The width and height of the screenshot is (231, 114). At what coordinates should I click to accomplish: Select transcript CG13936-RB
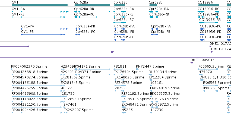click(x=210, y=20)
